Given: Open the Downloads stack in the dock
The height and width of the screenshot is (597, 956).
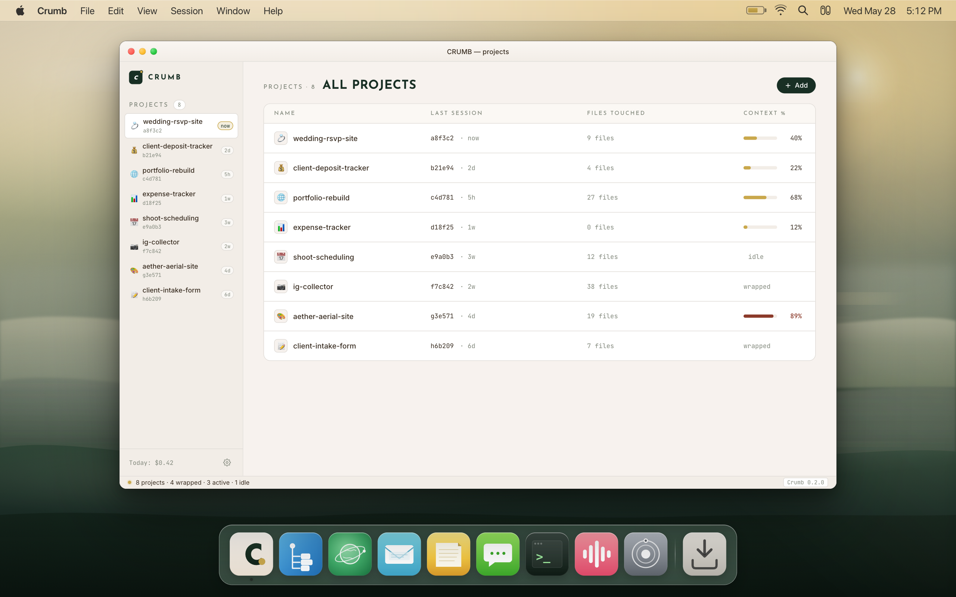Looking at the screenshot, I should click(x=704, y=554).
